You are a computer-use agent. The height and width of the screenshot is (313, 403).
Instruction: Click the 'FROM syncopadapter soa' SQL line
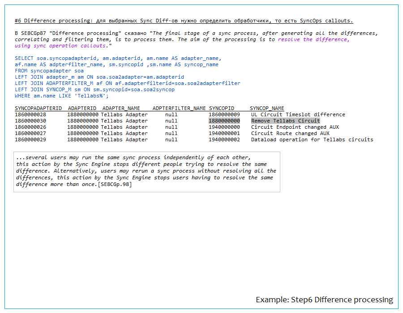pyautogui.click(x=49, y=71)
